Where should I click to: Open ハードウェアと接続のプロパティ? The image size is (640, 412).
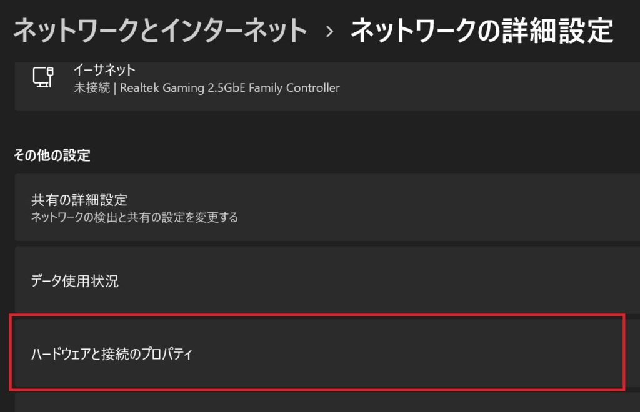pos(112,355)
